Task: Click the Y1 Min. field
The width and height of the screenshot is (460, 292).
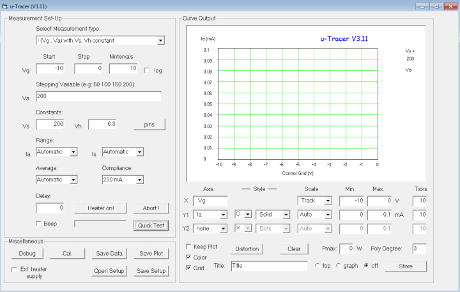Action: [351, 215]
